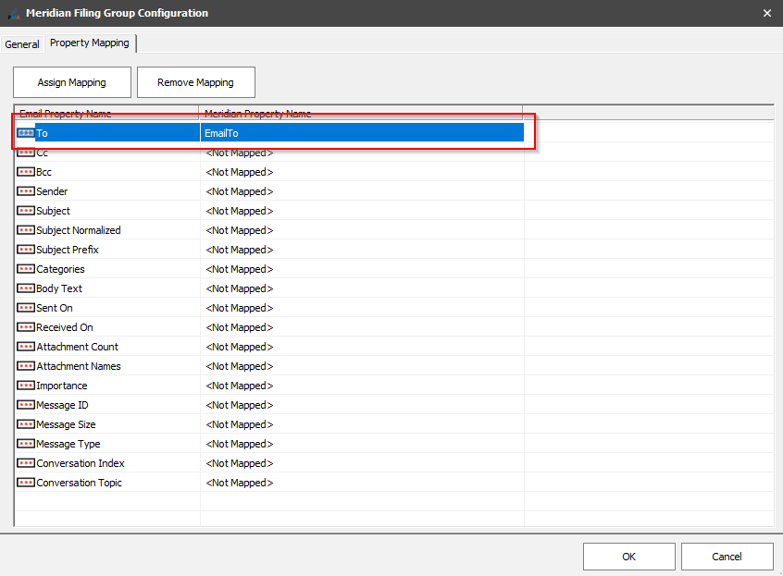Select the Attachment Count row

(269, 346)
